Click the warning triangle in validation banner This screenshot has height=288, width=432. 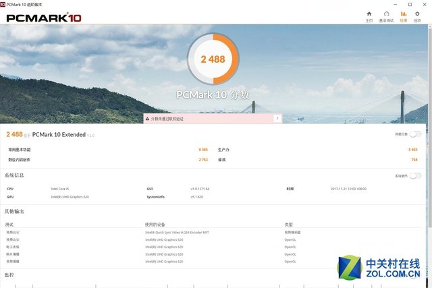coord(147,119)
